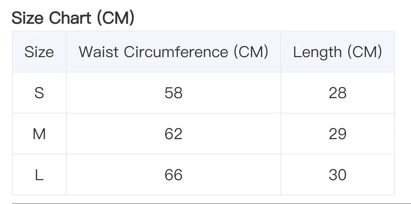Click waist value 62
Screen dimensions: 411x204
pos(173,134)
